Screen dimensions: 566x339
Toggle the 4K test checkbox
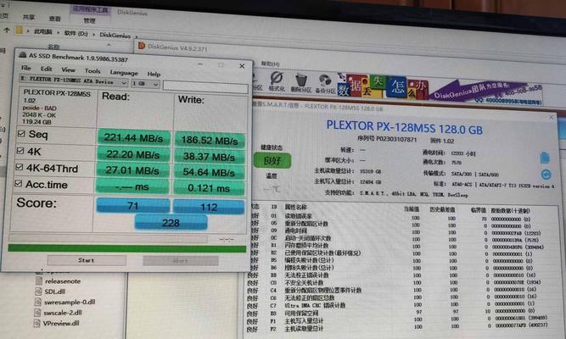tap(20, 150)
